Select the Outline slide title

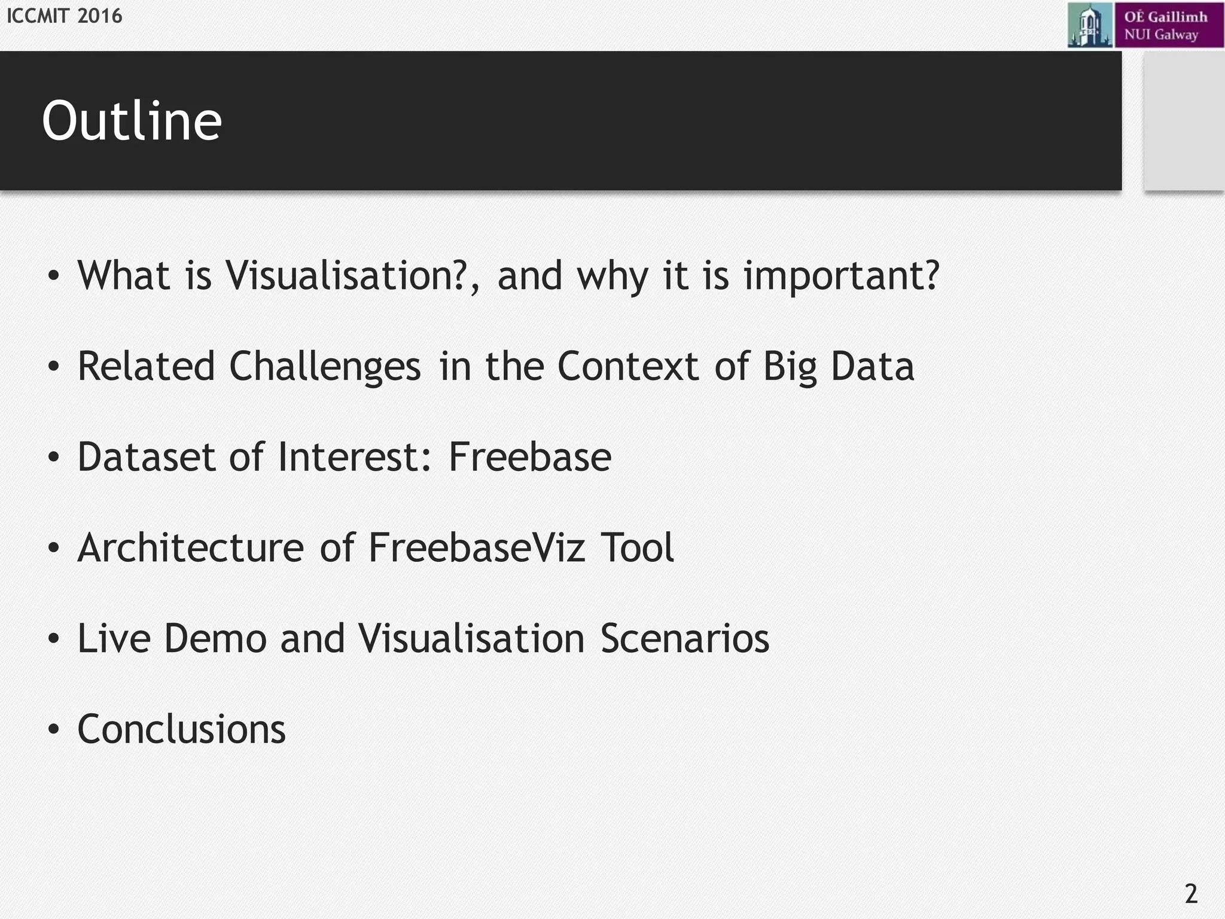pyautogui.click(x=132, y=121)
